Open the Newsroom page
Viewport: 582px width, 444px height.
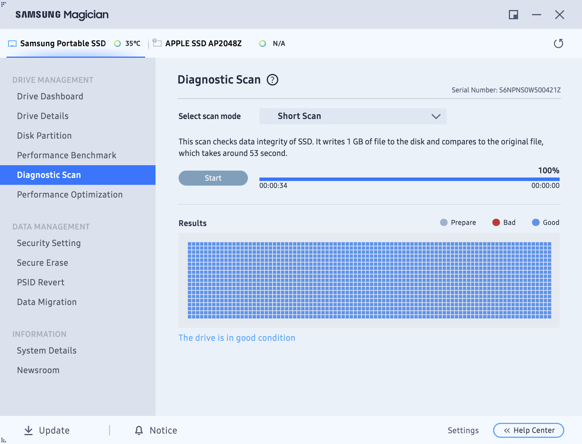(78, 370)
